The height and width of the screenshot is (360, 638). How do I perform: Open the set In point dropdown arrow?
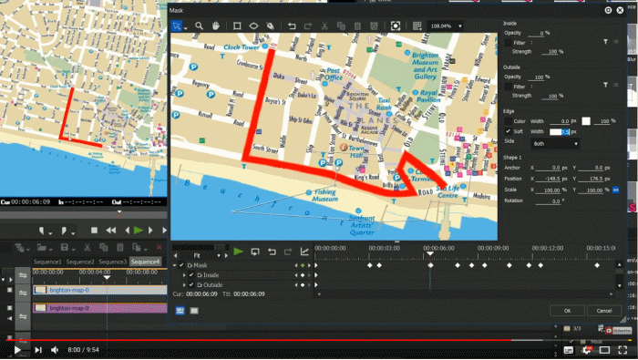point(50,233)
